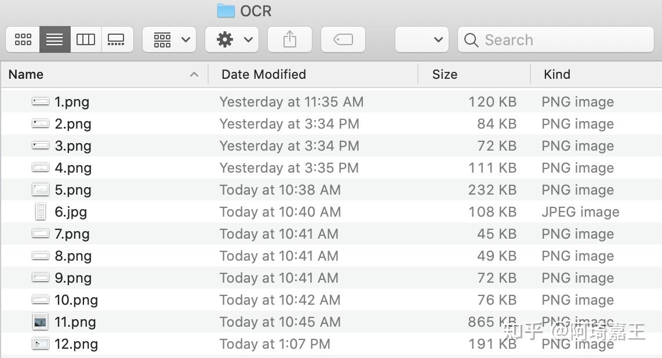Open the group-by arrangement dropdown
This screenshot has height=358, width=662.
[x=169, y=39]
